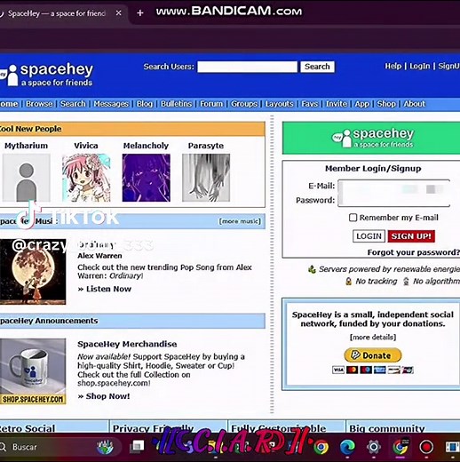Image resolution: width=460 pixels, height=462 pixels.
Task: Click the red SIGN UP! button
Action: tap(411, 236)
